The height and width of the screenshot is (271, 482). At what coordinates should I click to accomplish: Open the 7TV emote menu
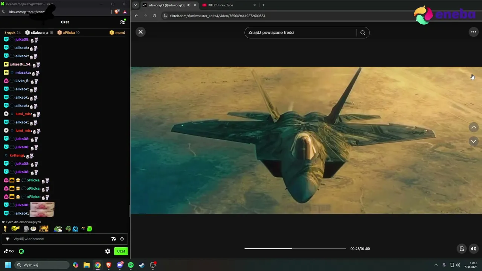(113, 239)
